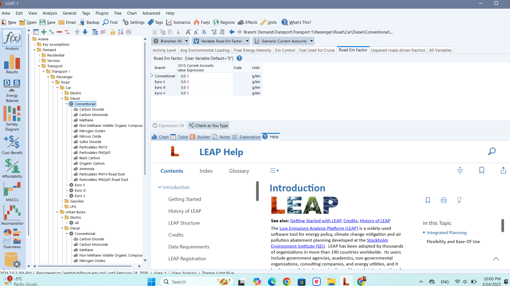Open the Sankey Diagram view
Image resolution: width=510 pixels, height=286 pixels.
[x=12, y=118]
